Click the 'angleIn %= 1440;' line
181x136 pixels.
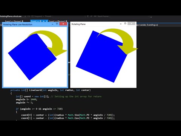pos(26,99)
